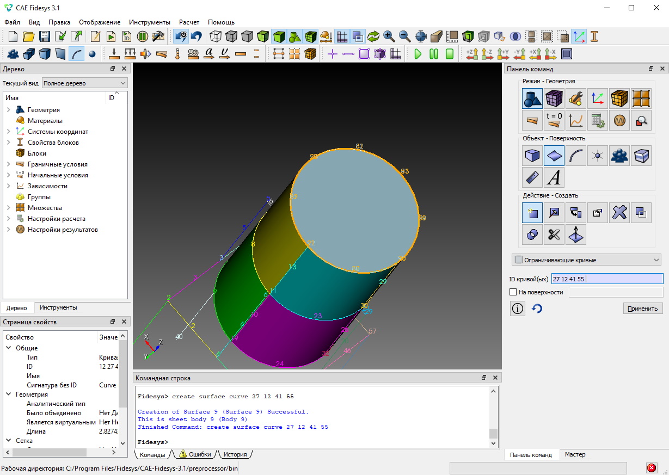Click the Save floppy disk icon
The width and height of the screenshot is (669, 475).
pos(45,36)
